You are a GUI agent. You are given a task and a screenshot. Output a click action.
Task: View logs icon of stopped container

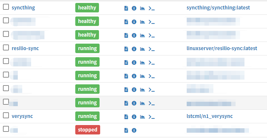point(126,130)
